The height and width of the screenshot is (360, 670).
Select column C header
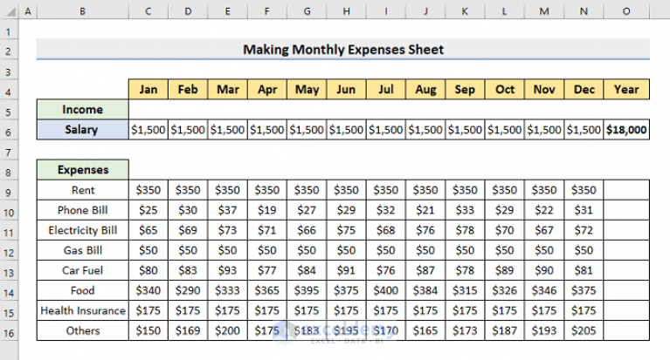pyautogui.click(x=149, y=10)
